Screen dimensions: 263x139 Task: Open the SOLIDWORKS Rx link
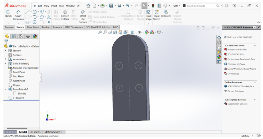click(x=236, y=54)
